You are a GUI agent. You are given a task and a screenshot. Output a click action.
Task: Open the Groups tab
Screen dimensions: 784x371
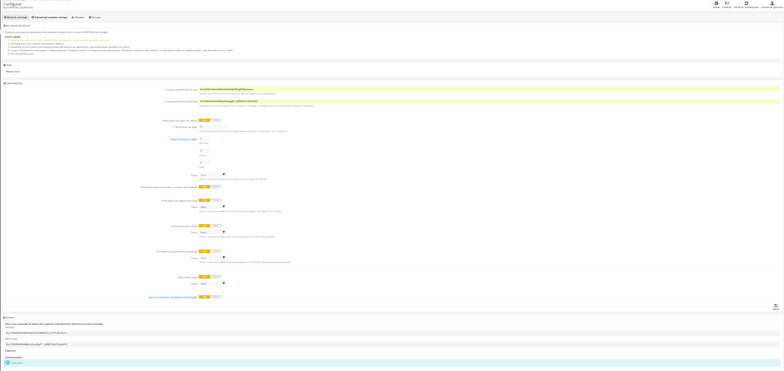pos(95,17)
